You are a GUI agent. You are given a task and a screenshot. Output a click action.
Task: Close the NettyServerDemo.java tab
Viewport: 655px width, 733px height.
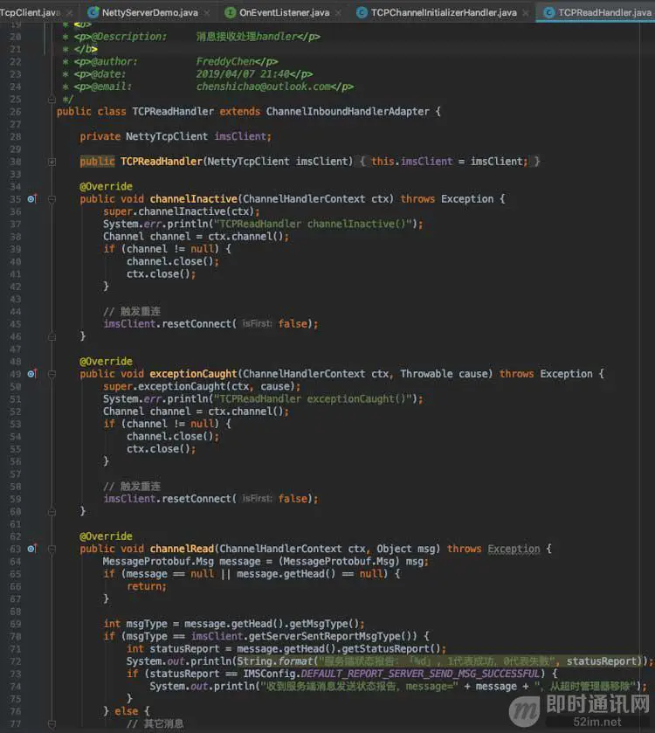pos(207,12)
